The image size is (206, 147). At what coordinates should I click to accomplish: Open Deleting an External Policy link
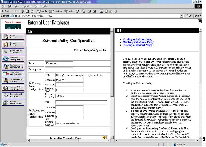coord(137,45)
